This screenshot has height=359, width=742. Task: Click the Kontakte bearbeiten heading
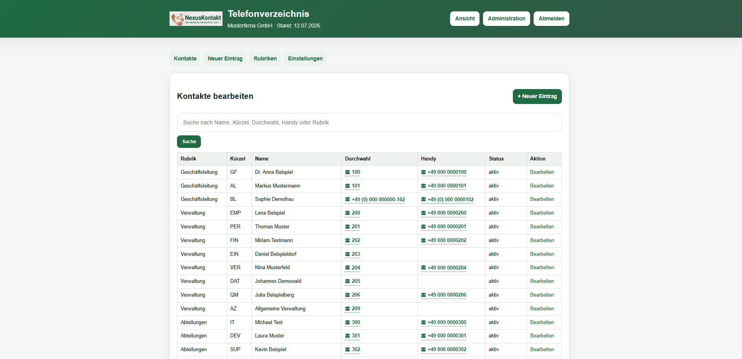click(215, 96)
